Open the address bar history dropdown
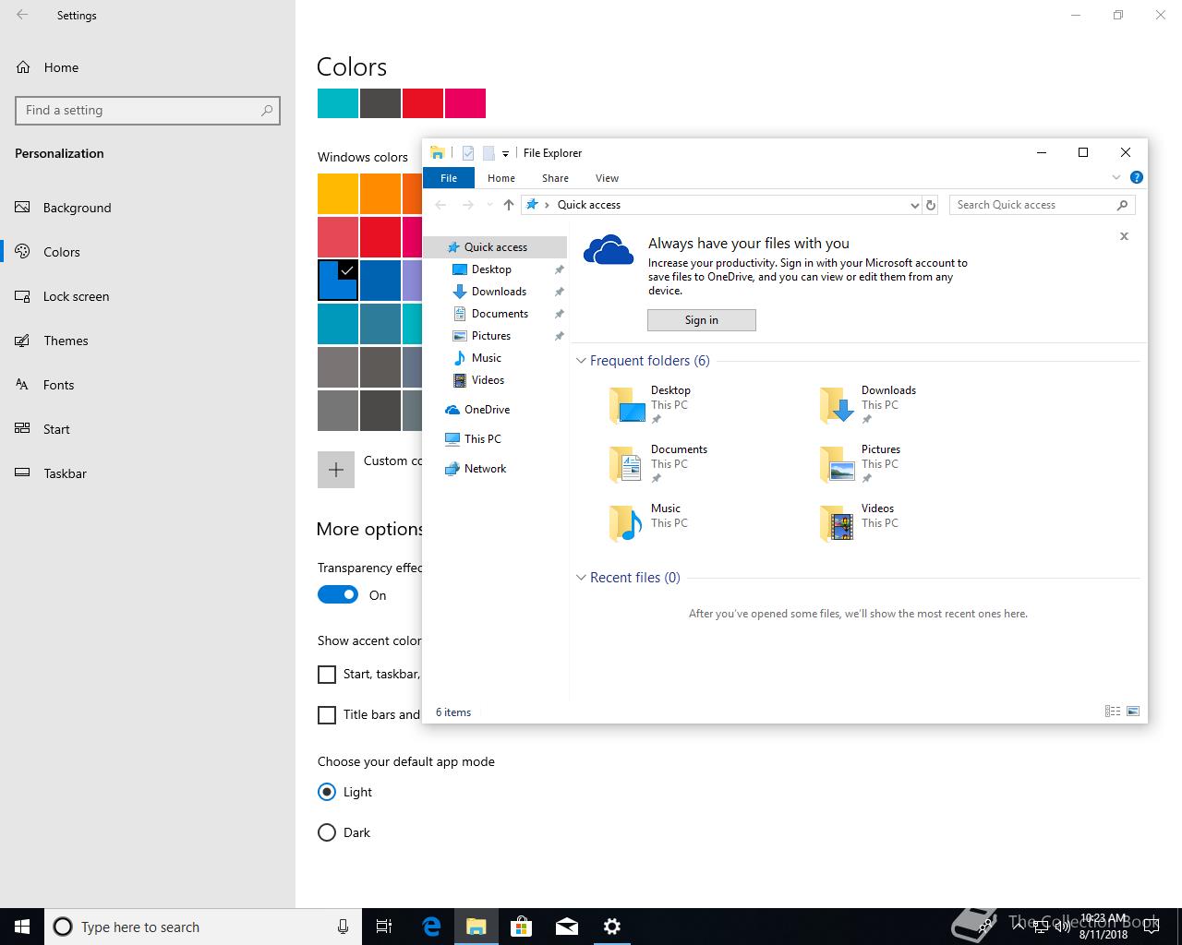 click(x=914, y=205)
